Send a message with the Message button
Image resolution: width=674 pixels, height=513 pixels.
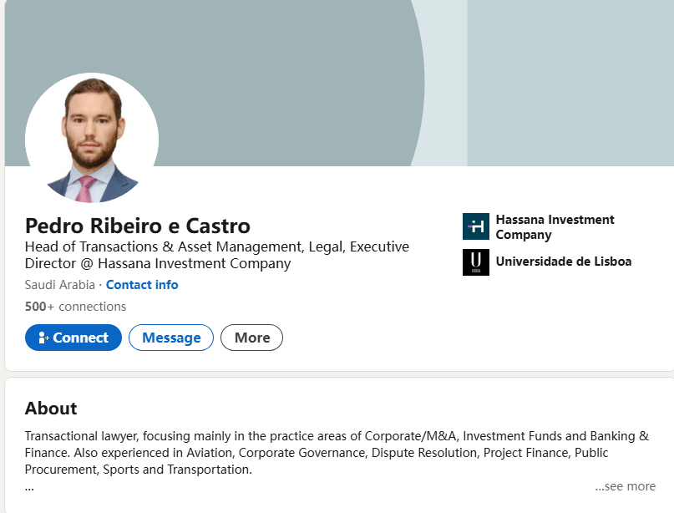171,338
